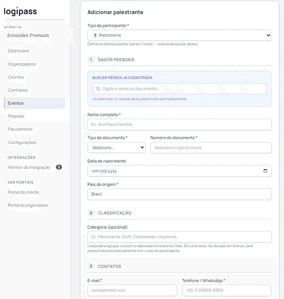Click the Categoria (opcional) field
The height and width of the screenshot is (299, 284).
[x=179, y=237]
